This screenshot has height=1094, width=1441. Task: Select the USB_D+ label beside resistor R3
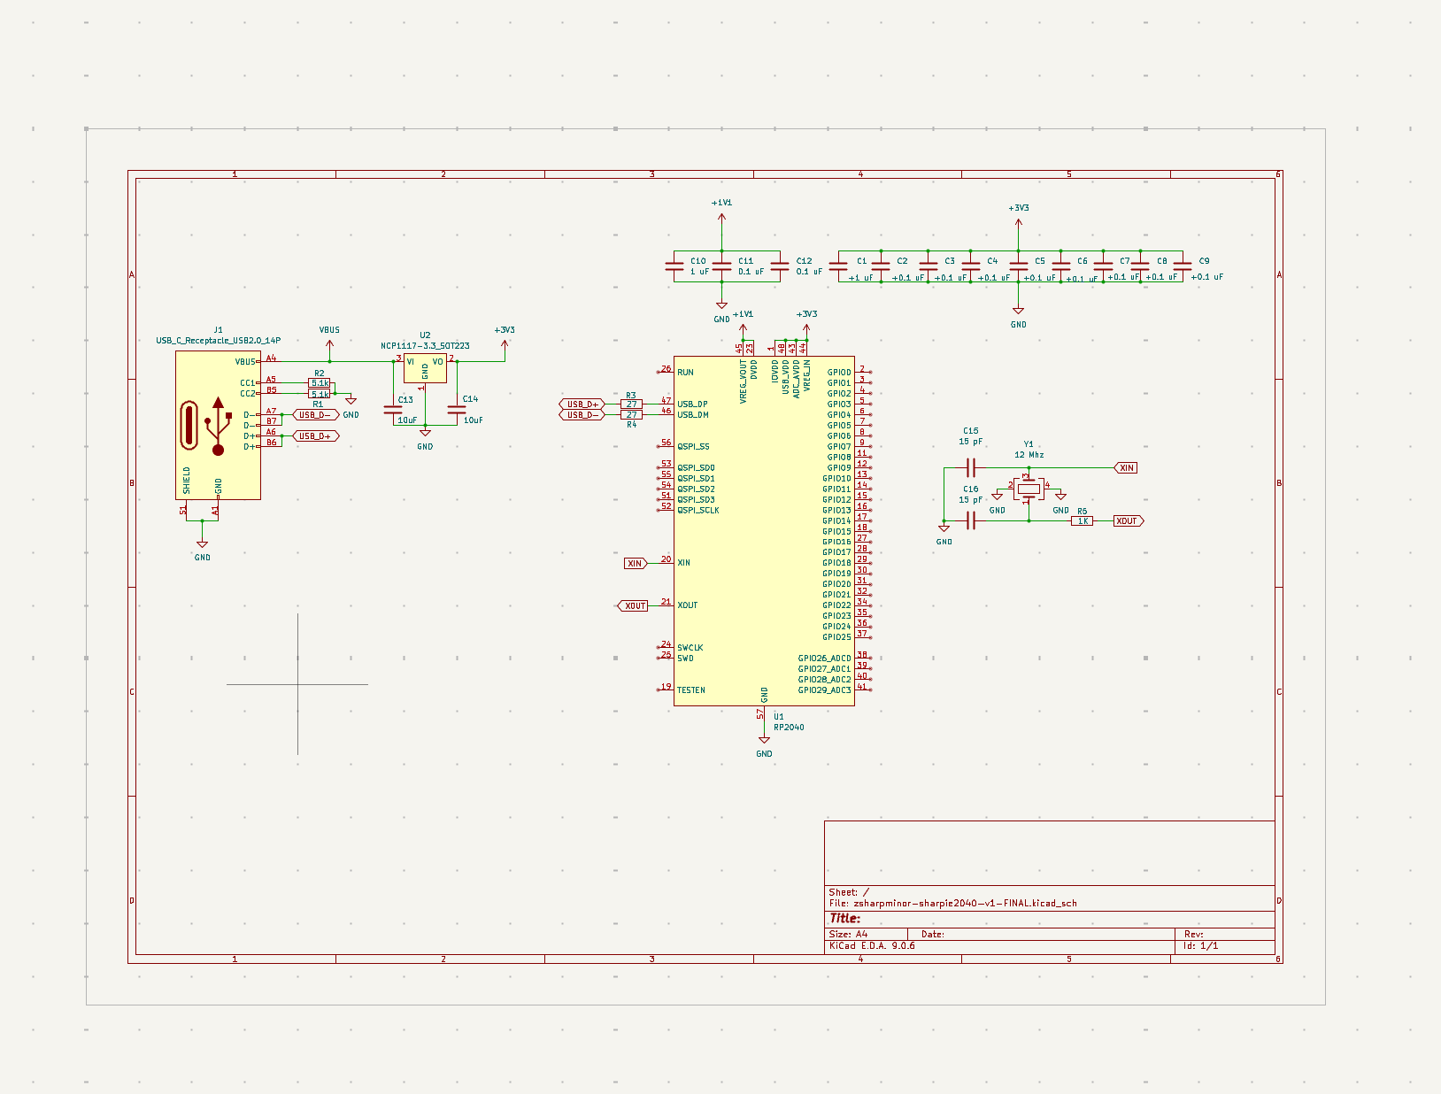(x=582, y=404)
